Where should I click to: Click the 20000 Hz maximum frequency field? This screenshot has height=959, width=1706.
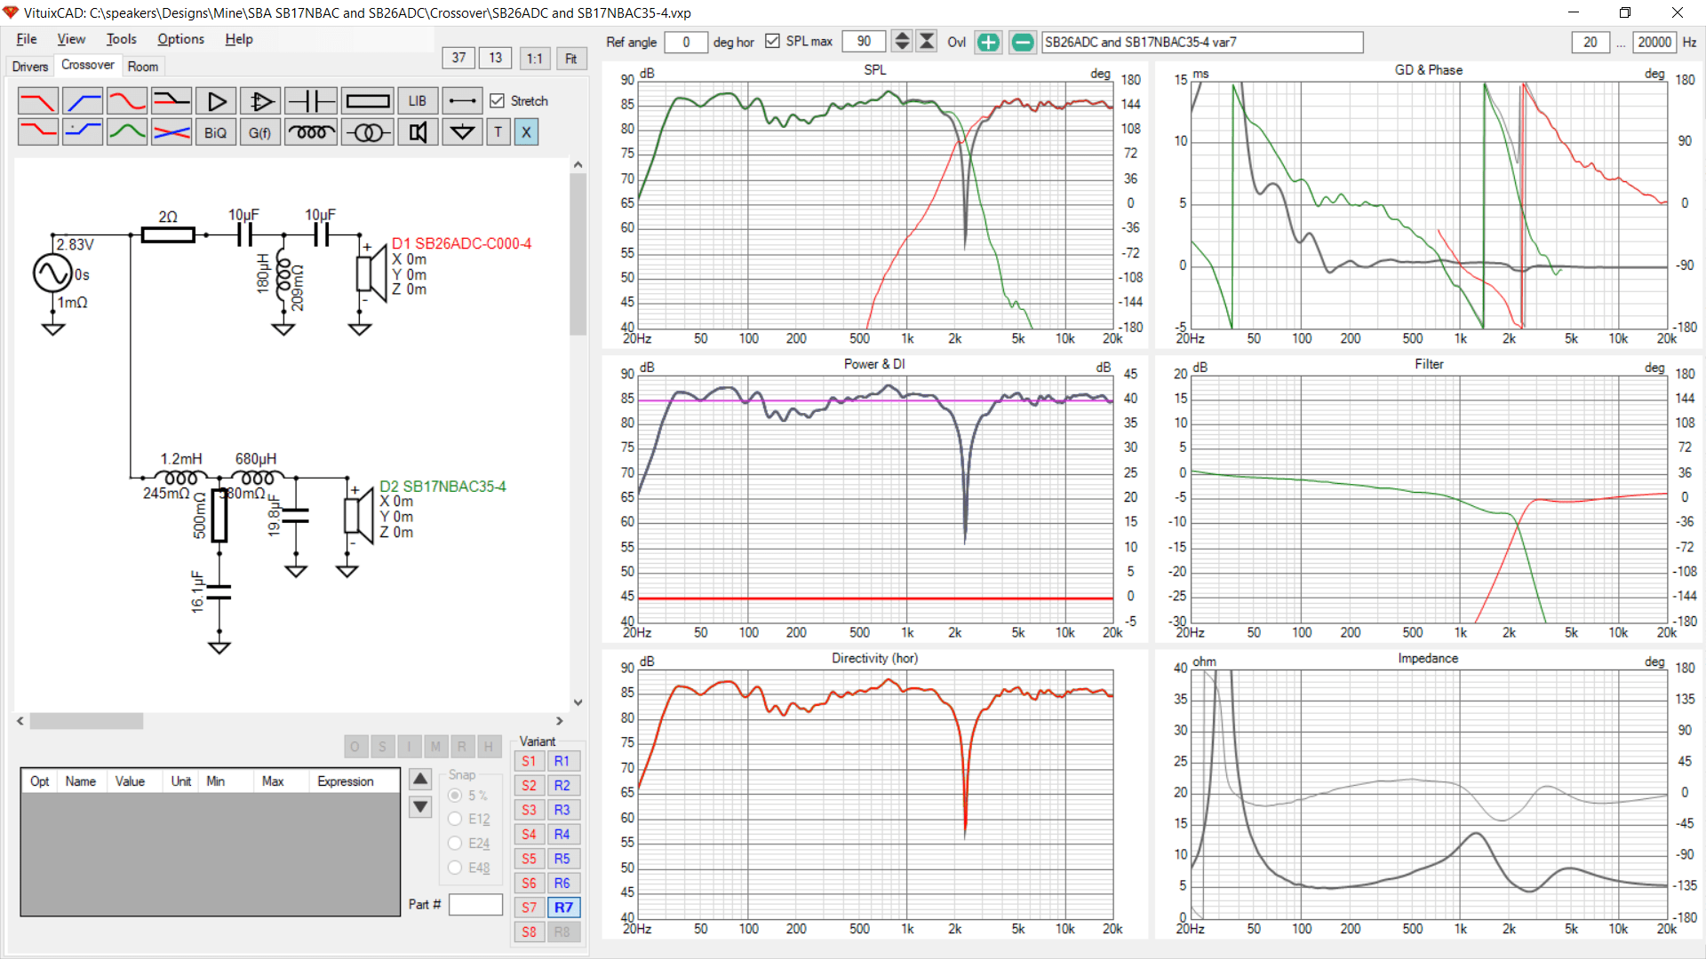tap(1654, 42)
